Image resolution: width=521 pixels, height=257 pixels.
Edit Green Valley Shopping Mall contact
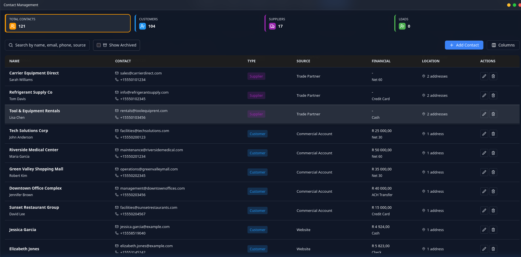pyautogui.click(x=484, y=172)
